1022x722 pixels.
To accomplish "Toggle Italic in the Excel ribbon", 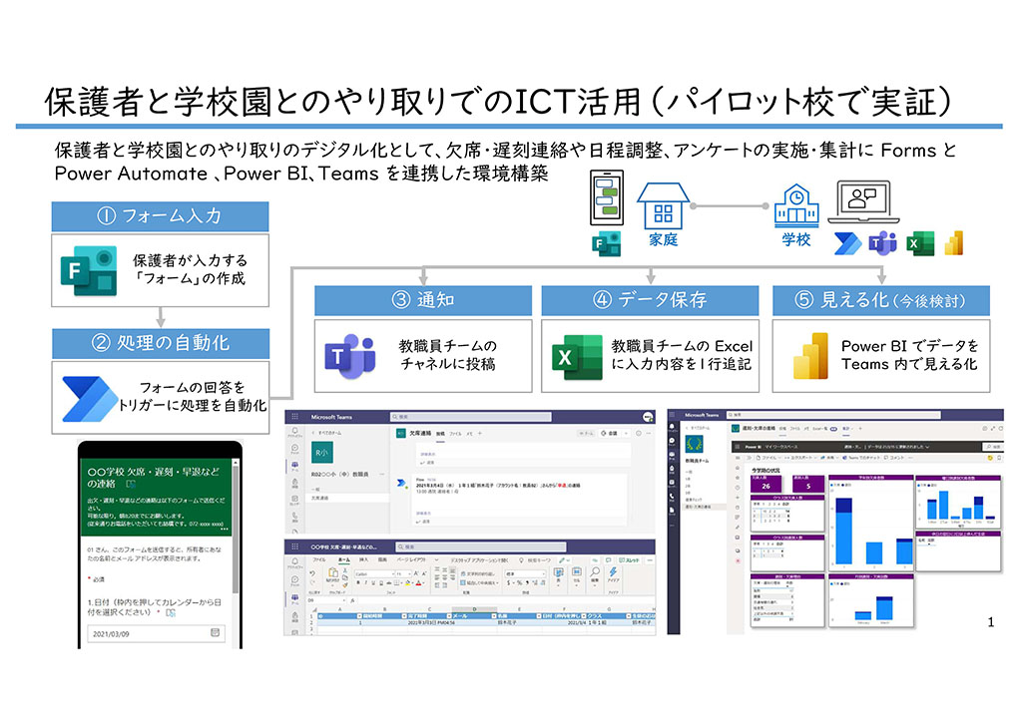I will tap(365, 582).
